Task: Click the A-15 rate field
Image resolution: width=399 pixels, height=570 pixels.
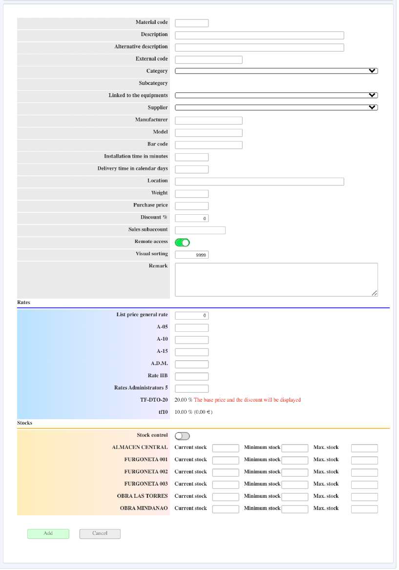Action: click(191, 352)
